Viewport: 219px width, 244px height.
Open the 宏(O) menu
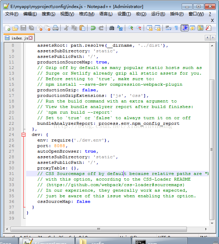coord(141,14)
